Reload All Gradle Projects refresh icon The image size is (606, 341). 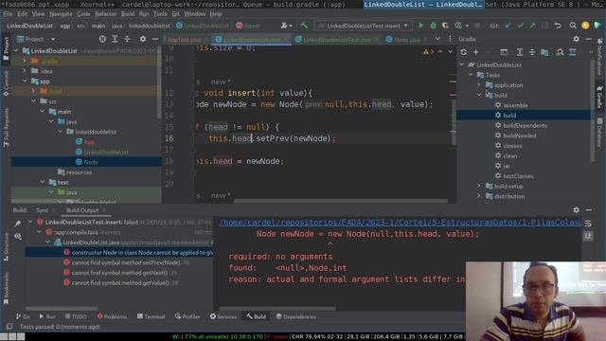[463, 52]
